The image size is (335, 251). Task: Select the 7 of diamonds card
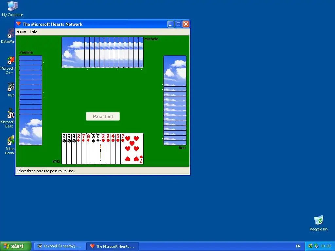[x=83, y=149]
